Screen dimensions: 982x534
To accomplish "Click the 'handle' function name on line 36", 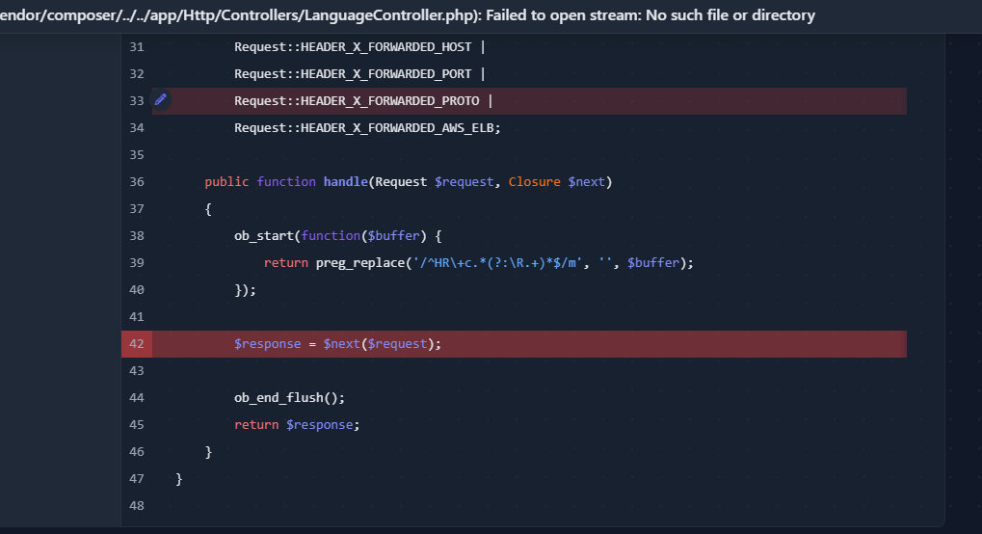I will [345, 181].
